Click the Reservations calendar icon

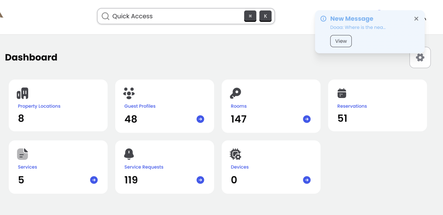point(342,93)
